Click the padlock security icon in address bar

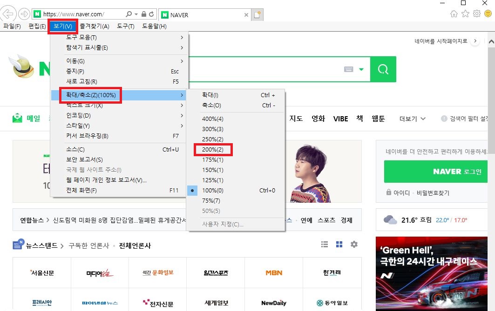click(143, 14)
